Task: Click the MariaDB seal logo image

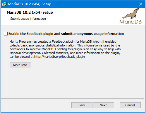Action: tap(131, 14)
